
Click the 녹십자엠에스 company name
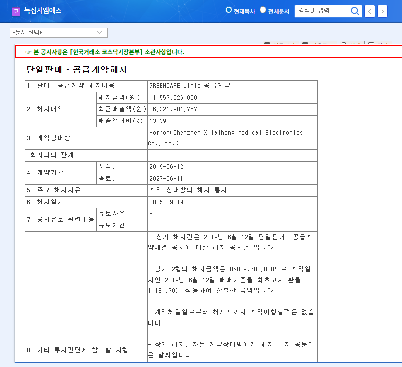pos(43,11)
